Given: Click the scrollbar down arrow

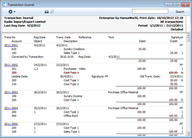Looking at the screenshot, I should [188, 134].
